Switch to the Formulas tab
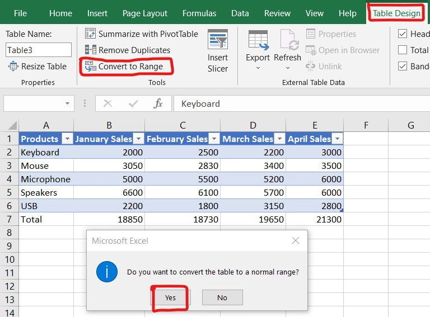 pyautogui.click(x=199, y=13)
